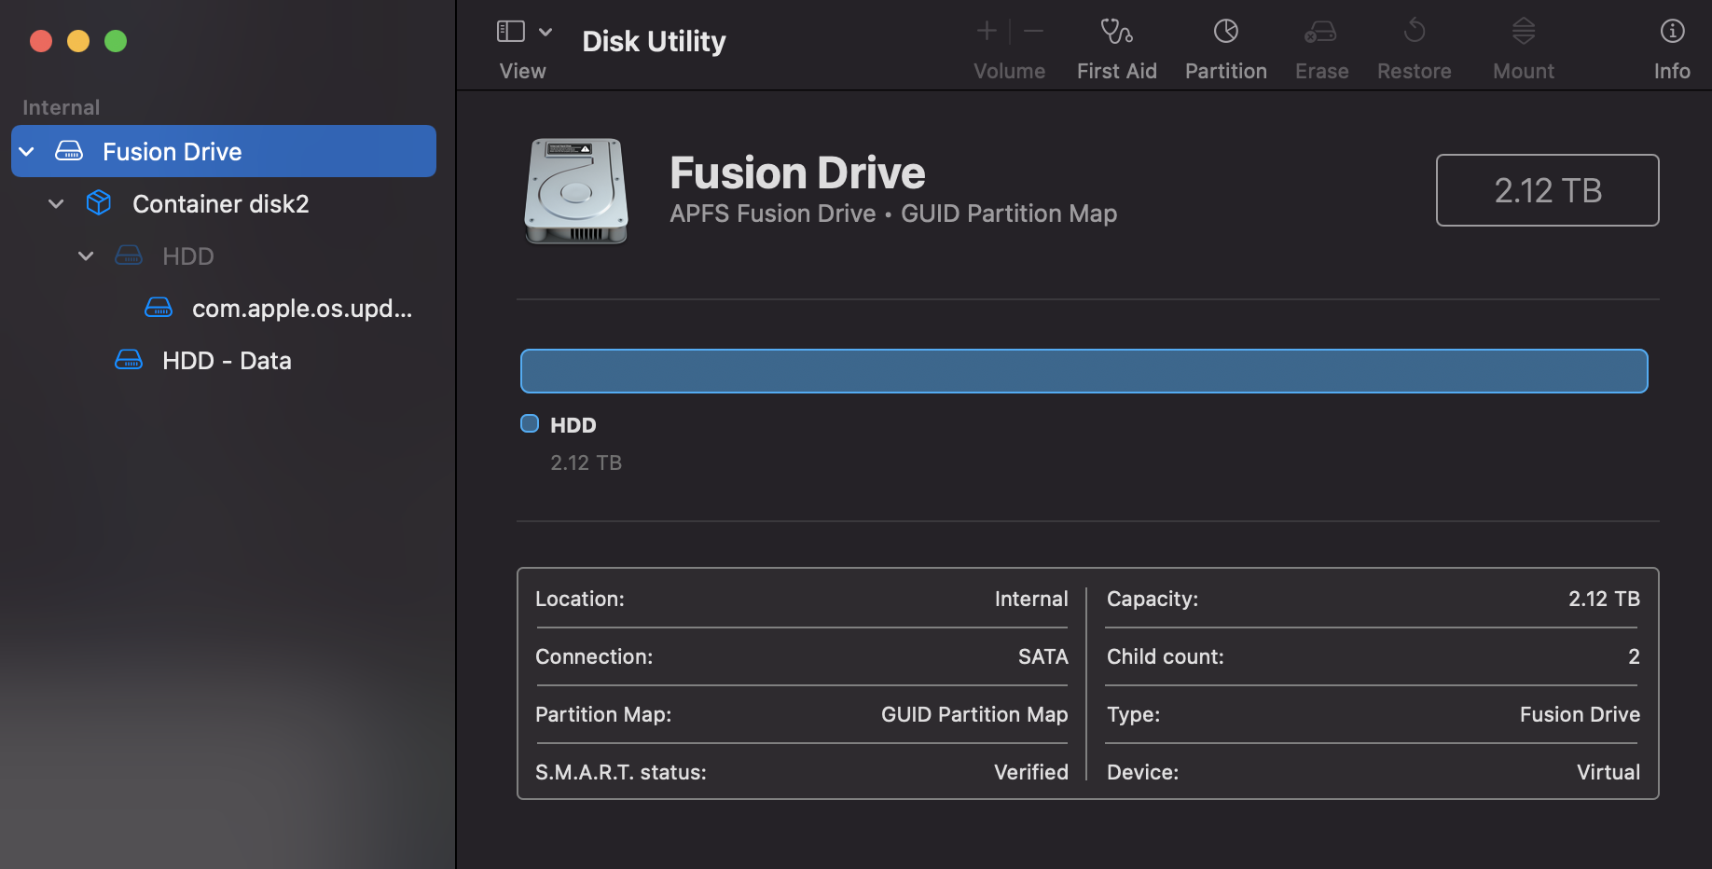Select the HDD - Data volume

point(227,361)
